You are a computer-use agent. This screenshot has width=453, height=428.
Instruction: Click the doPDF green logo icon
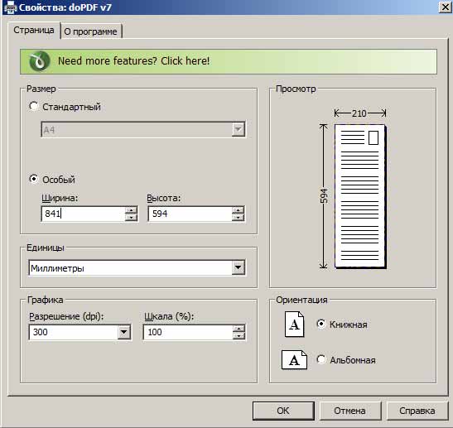coord(39,61)
